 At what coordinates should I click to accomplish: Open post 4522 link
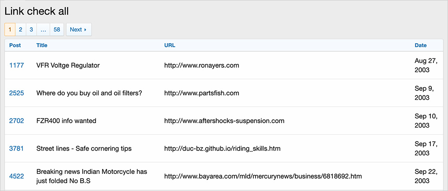pyautogui.click(x=16, y=176)
